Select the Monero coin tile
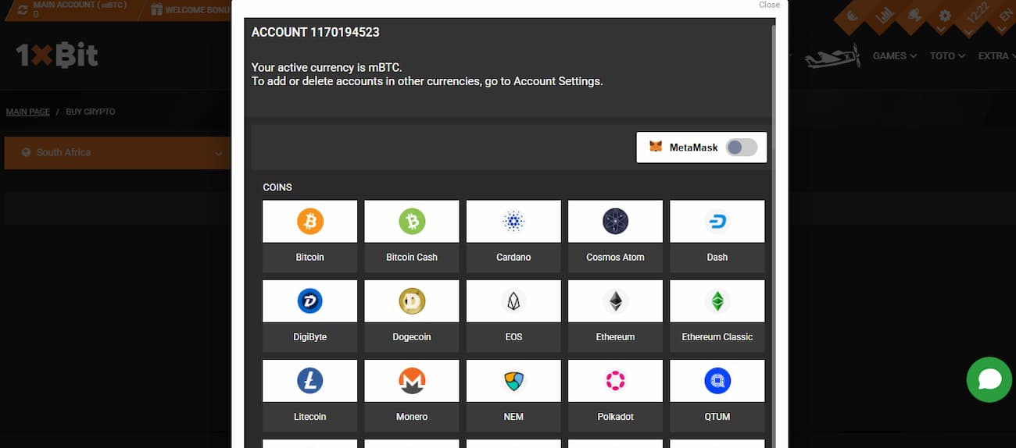Image resolution: width=1016 pixels, height=448 pixels. coord(412,395)
